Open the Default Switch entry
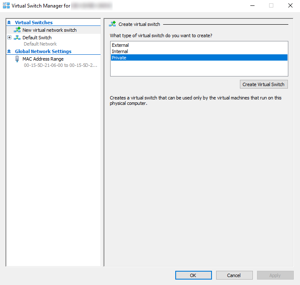 click(x=37, y=38)
